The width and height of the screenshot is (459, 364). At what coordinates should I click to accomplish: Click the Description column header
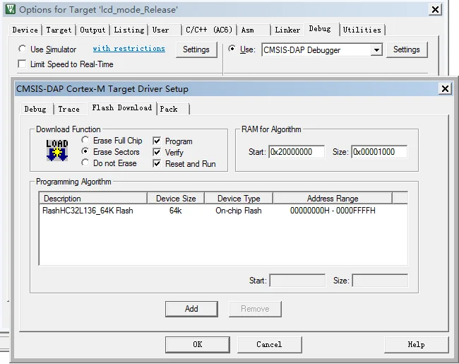(x=93, y=199)
